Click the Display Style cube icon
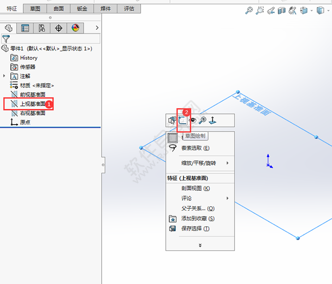The width and height of the screenshot is (332, 284). click(x=320, y=10)
